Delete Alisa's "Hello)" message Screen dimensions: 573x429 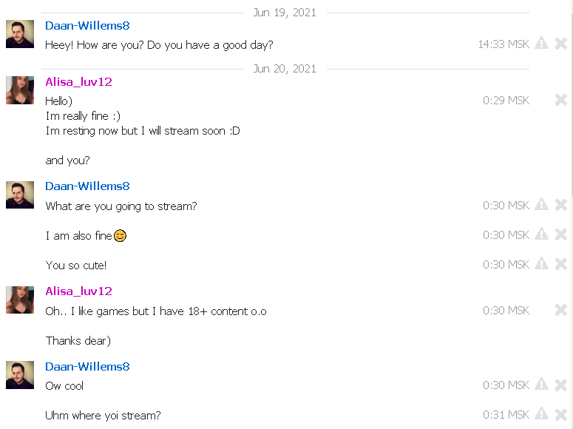click(561, 99)
